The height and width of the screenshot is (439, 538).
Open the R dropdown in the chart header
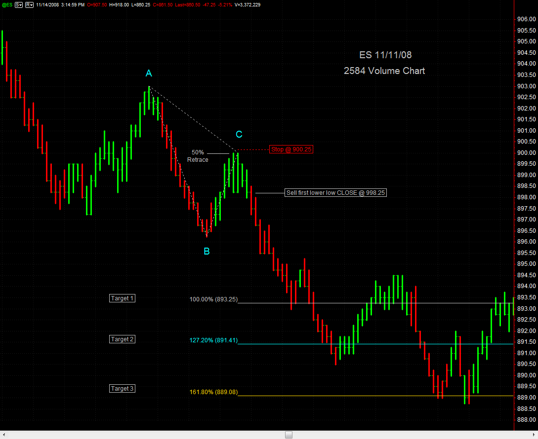(x=30, y=5)
